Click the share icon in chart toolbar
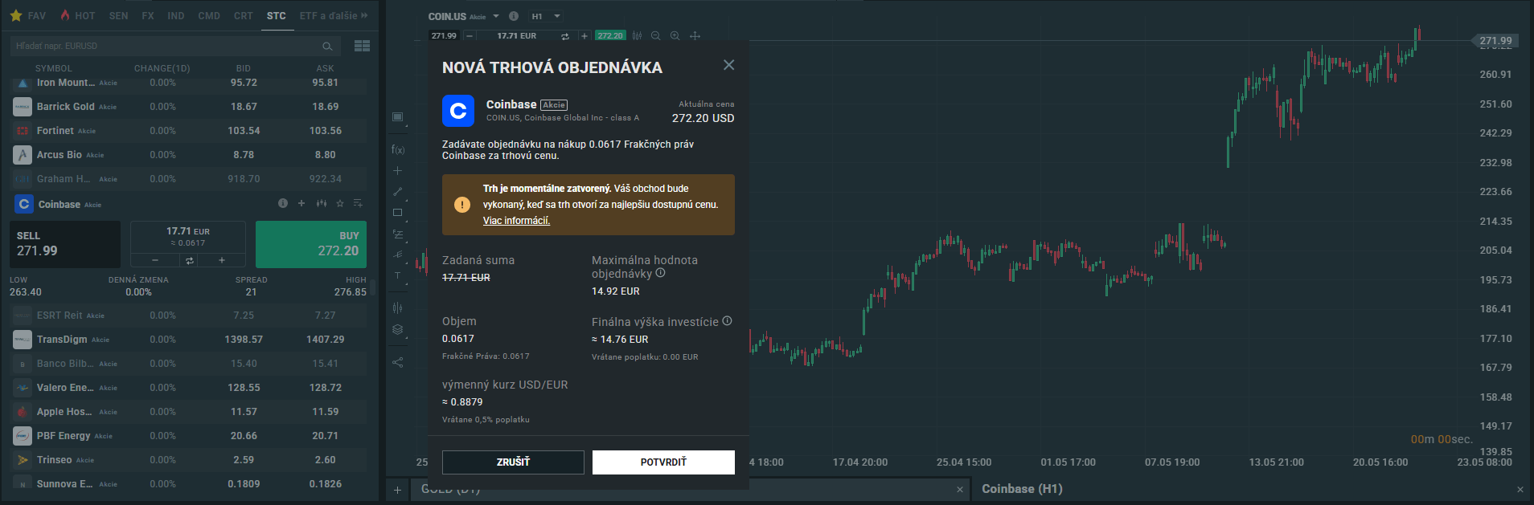 tap(397, 363)
